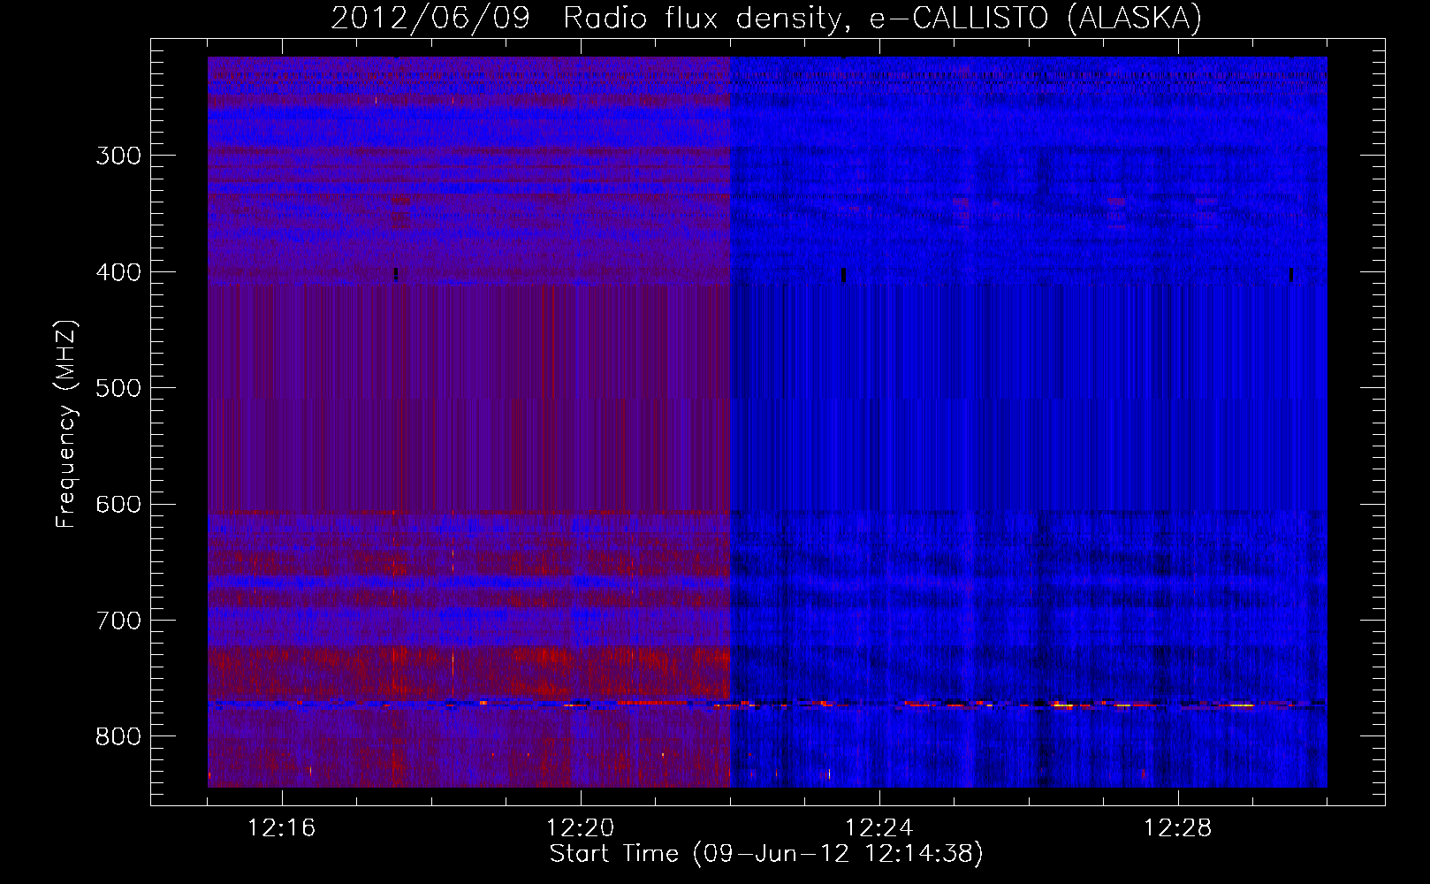The image size is (1430, 884).
Task: Click the 12:20 time tick label
Action: point(580,828)
